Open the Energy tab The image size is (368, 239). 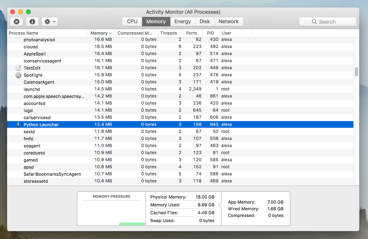coord(183,21)
